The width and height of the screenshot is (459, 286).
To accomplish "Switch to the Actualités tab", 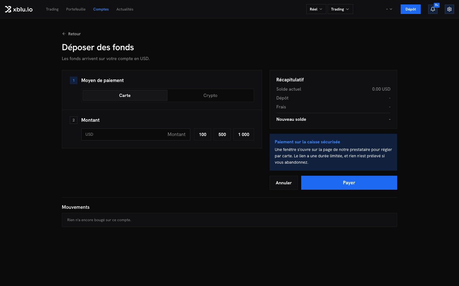I will [125, 9].
